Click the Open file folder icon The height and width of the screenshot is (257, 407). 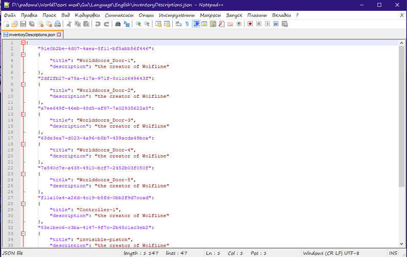point(14,24)
